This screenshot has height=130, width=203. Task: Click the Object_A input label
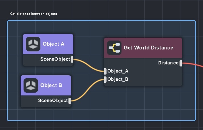click(x=118, y=71)
